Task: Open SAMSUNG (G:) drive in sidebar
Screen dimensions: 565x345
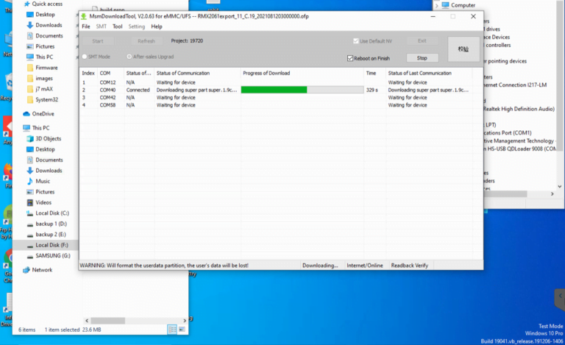Action: 53,256
